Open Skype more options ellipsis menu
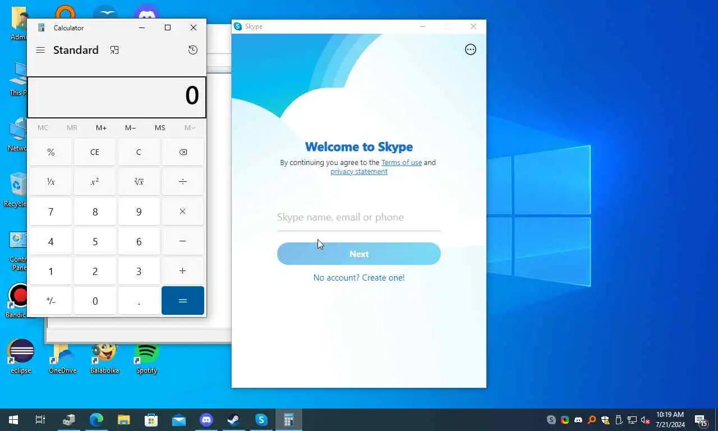The width and height of the screenshot is (718, 431). tap(471, 49)
